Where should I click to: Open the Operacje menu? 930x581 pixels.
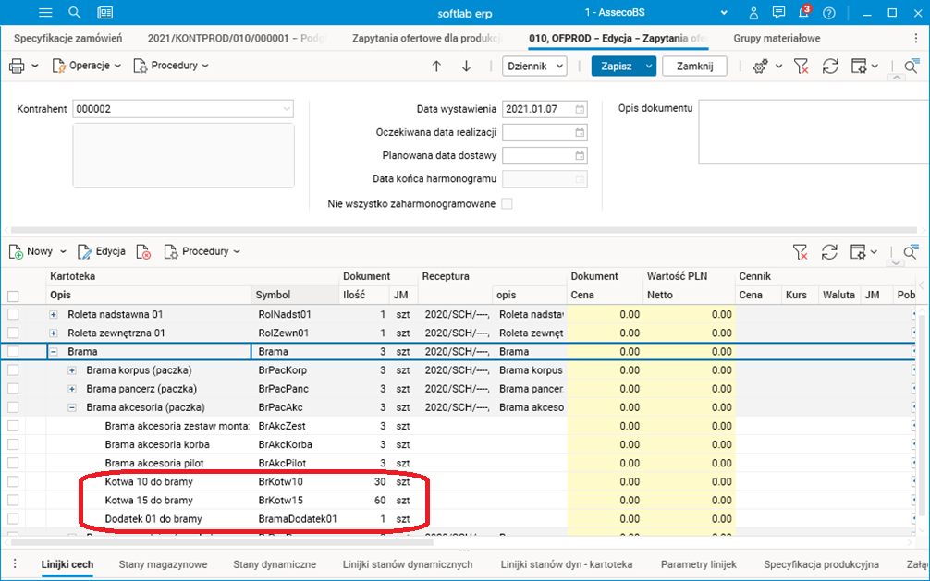[x=87, y=66]
